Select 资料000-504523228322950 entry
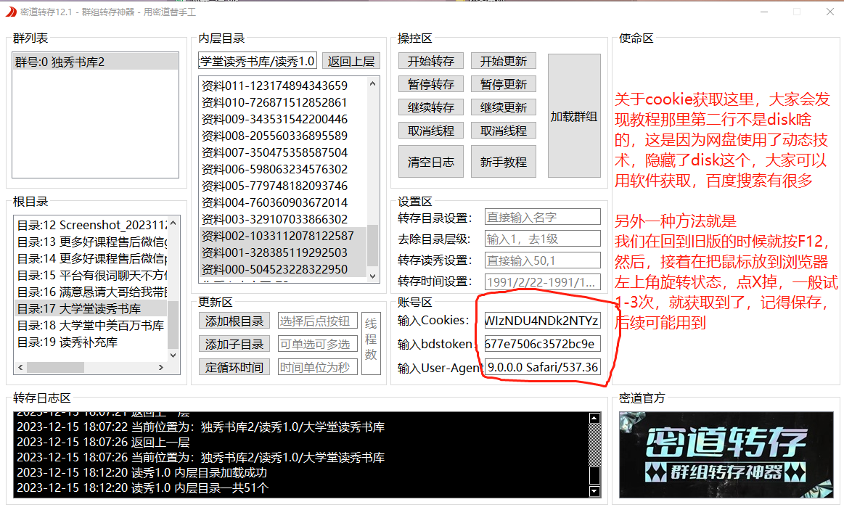This screenshot has width=844, height=510. coord(283,269)
